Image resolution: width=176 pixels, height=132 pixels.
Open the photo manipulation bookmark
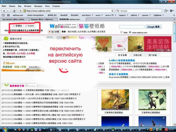pos(36,15)
